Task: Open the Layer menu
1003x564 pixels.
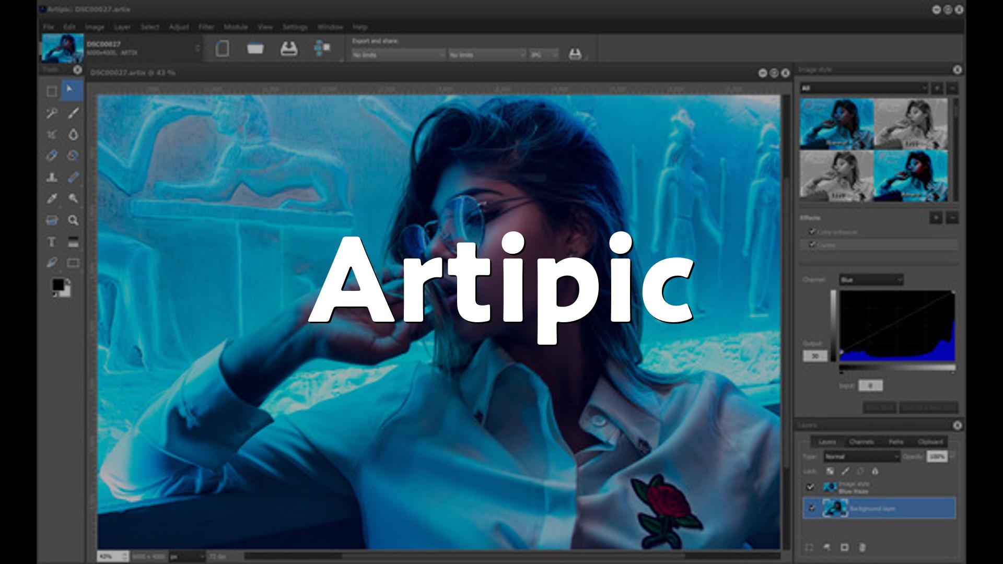Action: (122, 27)
